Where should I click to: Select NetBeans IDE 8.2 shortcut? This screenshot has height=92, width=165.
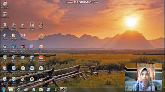coord(23,59)
